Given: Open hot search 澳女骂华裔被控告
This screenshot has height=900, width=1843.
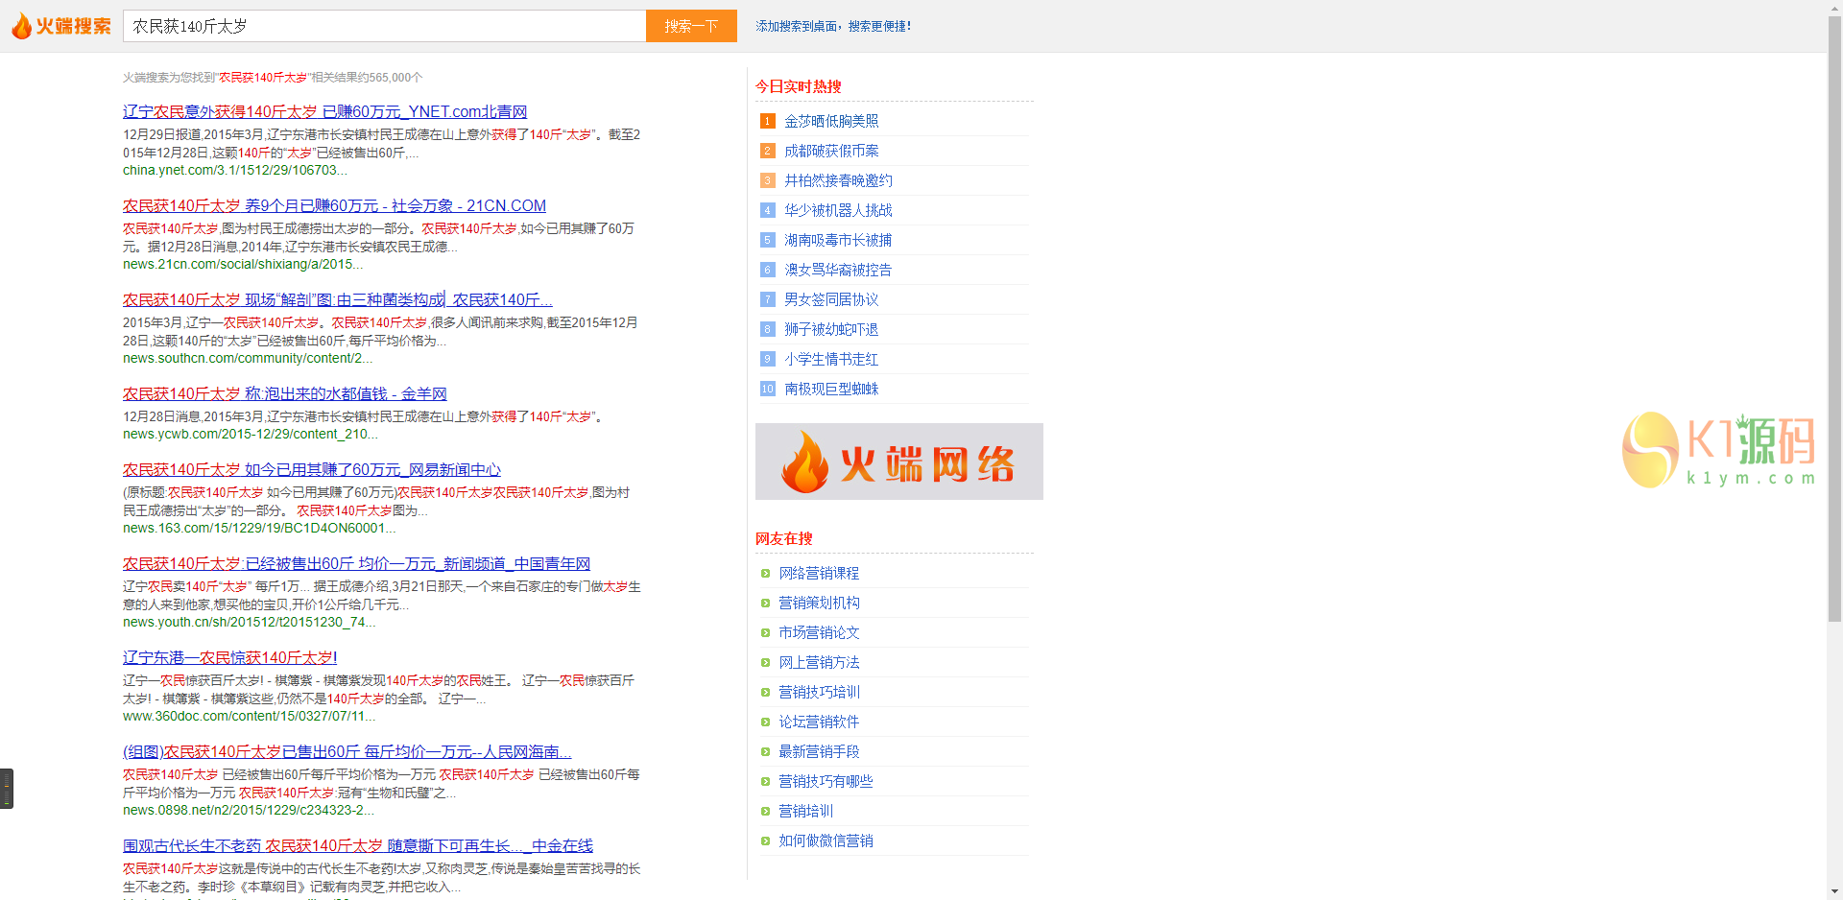Looking at the screenshot, I should tap(838, 270).
